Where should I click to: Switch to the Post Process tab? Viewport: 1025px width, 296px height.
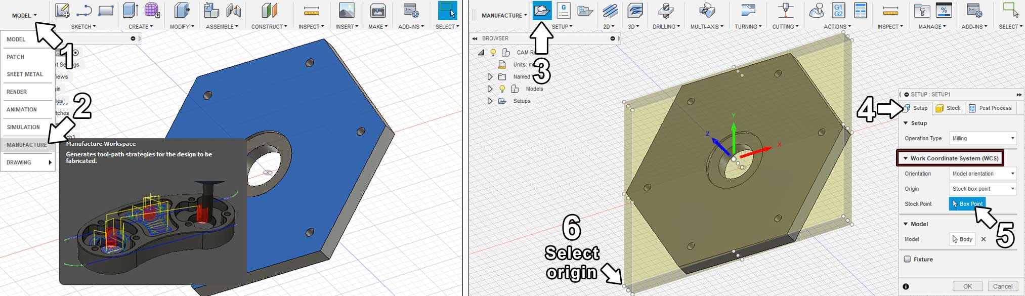click(x=990, y=108)
